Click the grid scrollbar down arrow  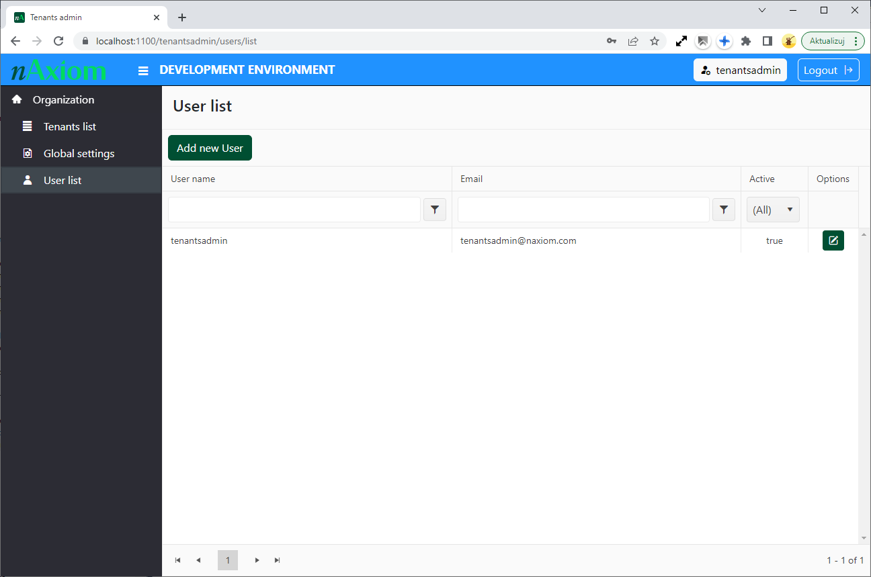(x=864, y=539)
